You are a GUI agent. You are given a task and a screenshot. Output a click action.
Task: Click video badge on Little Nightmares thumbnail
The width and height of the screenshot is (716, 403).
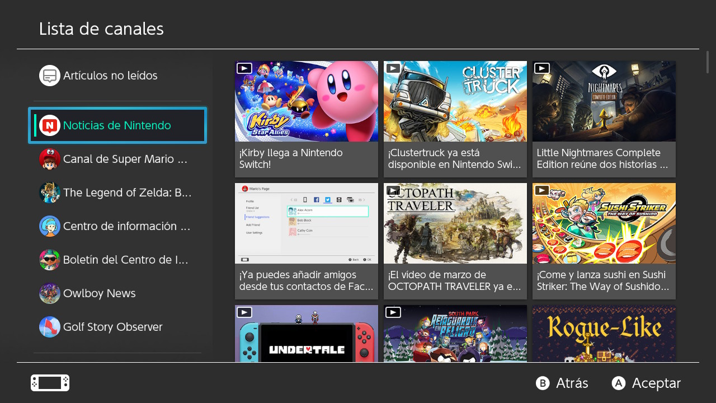[542, 68]
